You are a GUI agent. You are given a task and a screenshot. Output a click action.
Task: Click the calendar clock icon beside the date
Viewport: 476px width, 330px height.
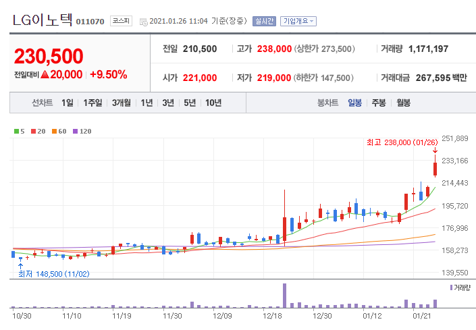143,22
